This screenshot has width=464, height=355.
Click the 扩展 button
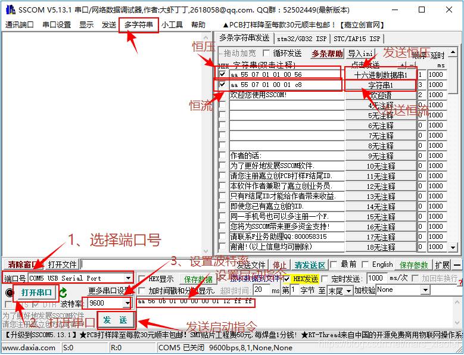(x=442, y=265)
